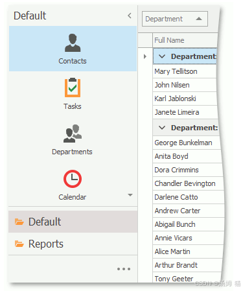
Task: Collapse the second Department group row
Action: click(162, 128)
